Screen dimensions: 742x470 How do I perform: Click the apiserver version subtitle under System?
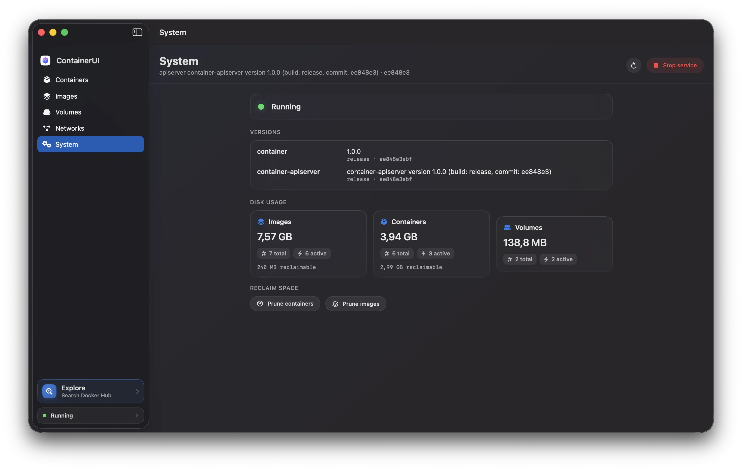click(x=284, y=72)
